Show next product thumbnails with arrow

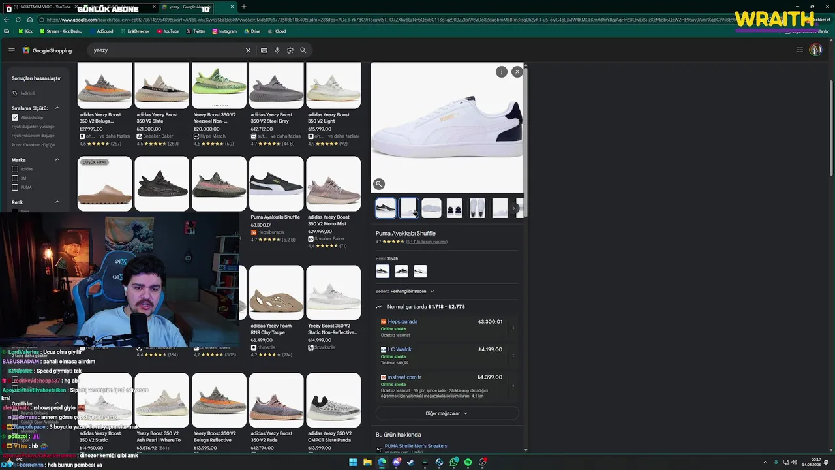coord(514,208)
